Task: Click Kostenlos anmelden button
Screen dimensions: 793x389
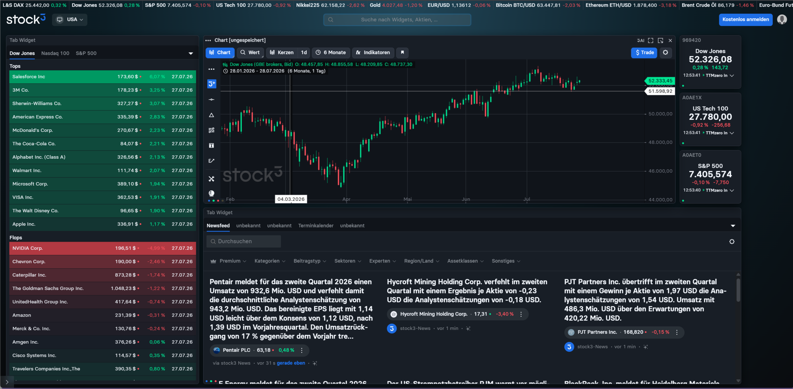Action: tap(746, 19)
